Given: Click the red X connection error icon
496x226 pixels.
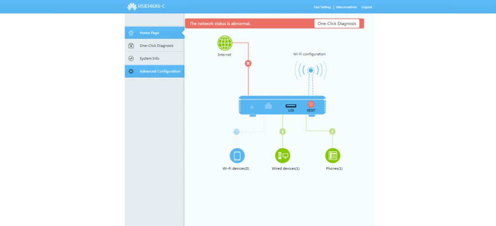Looking at the screenshot, I should [248, 63].
